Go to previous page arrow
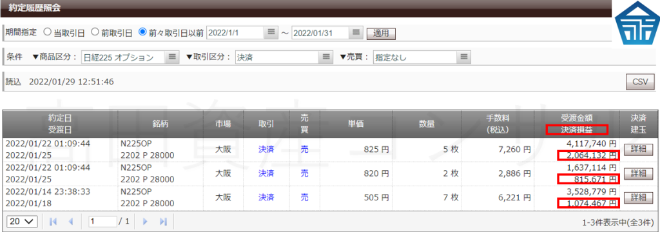The height and width of the screenshot is (232, 660). pos(71,222)
